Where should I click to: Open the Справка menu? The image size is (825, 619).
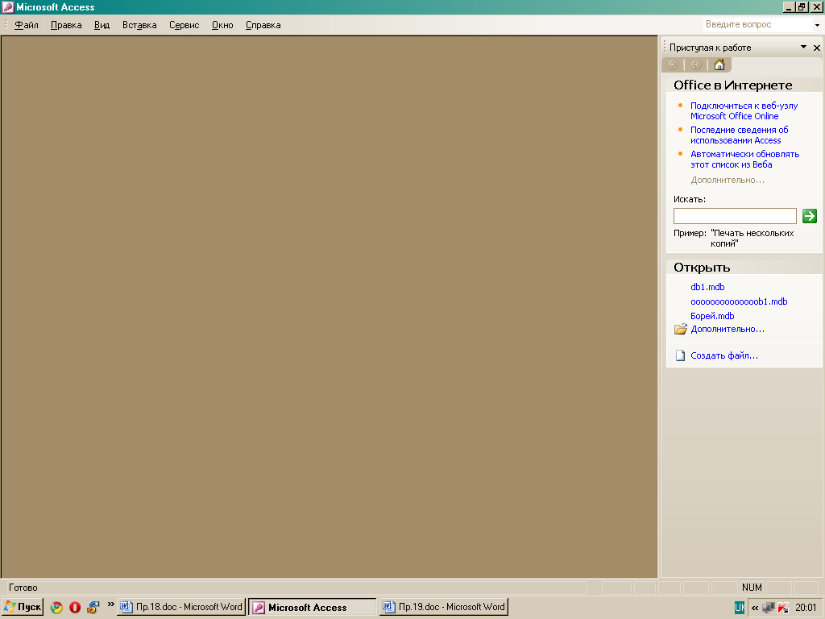point(263,25)
